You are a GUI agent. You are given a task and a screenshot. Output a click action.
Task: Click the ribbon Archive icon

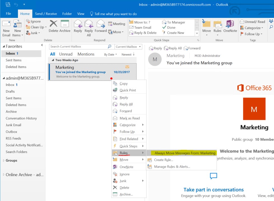tap(65, 23)
